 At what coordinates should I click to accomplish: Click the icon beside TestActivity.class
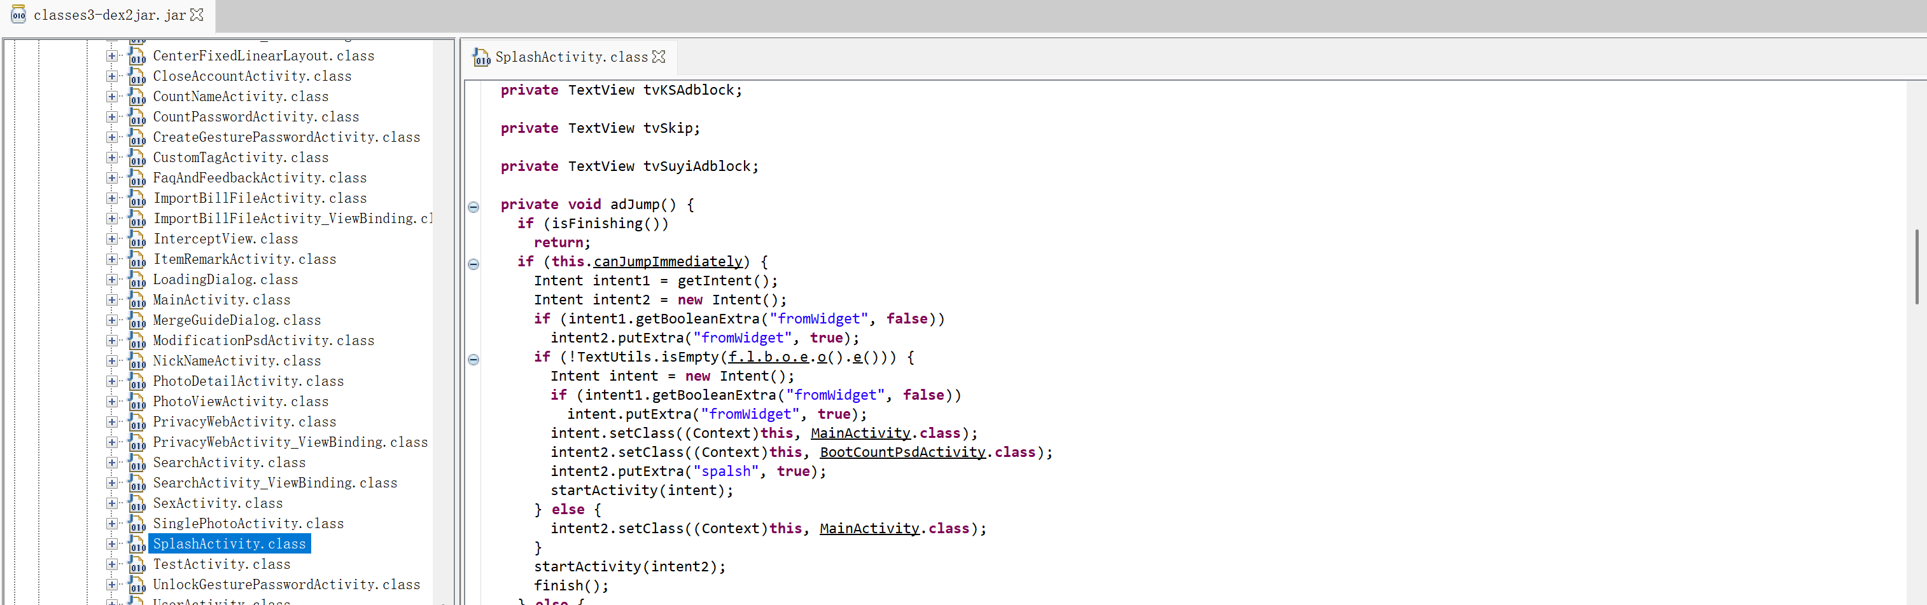pos(137,565)
